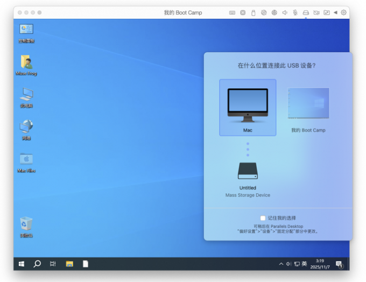The height and width of the screenshot is (282, 366).
Task: Select the Network desktop icon
Action: point(26,130)
